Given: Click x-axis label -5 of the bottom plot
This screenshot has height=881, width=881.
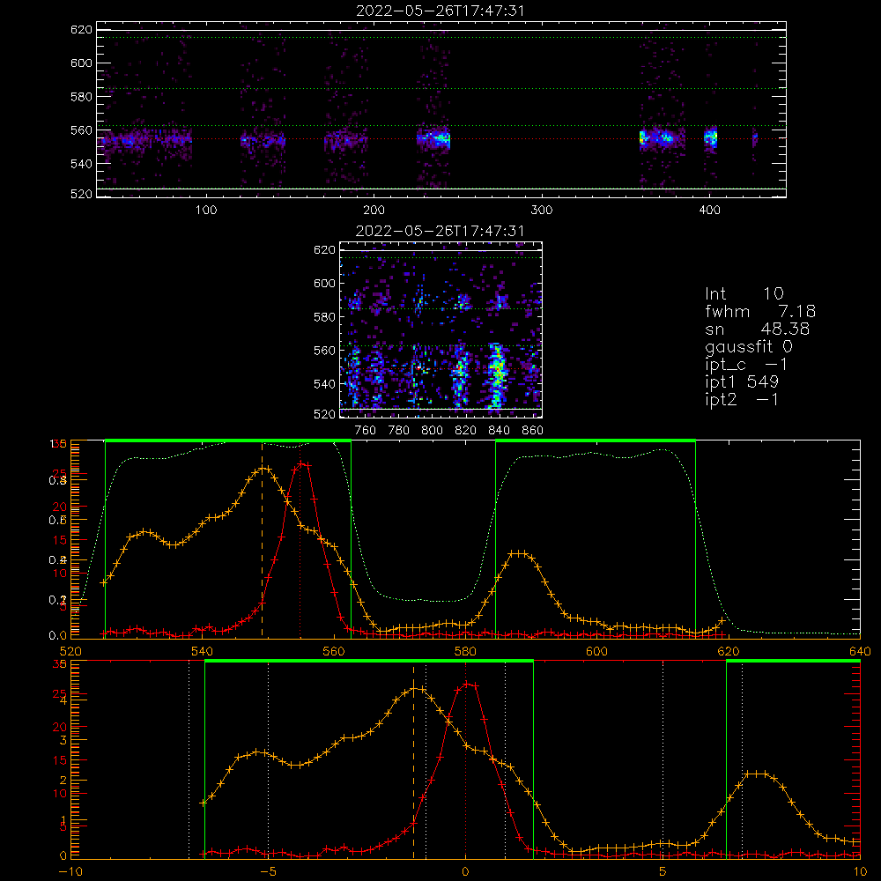Looking at the screenshot, I should 268,871.
